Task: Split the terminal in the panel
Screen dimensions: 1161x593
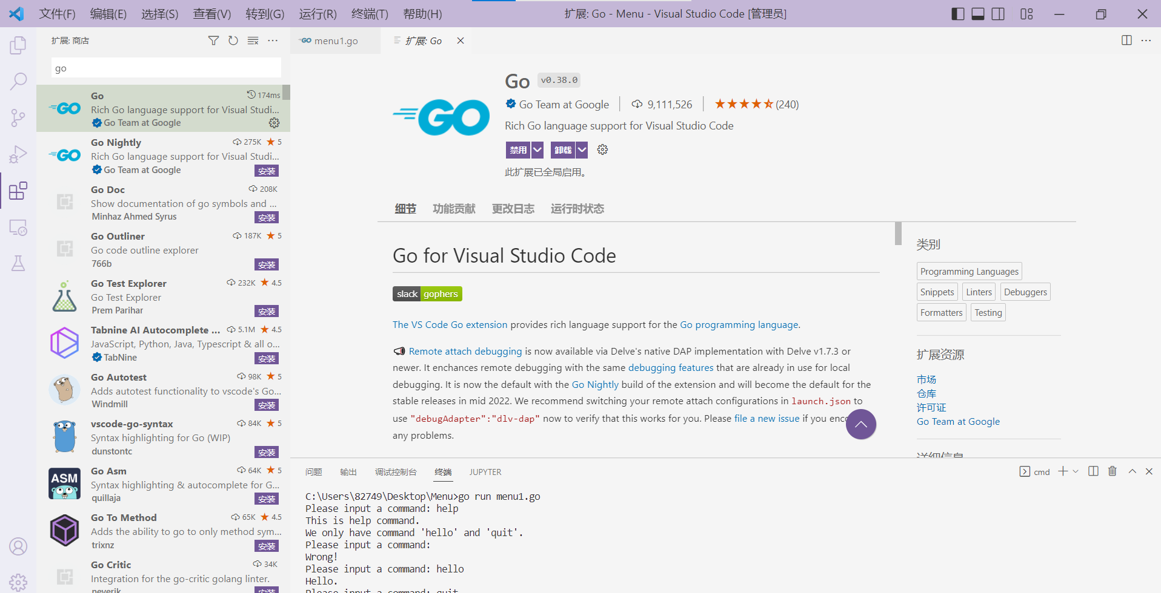Action: pyautogui.click(x=1093, y=471)
